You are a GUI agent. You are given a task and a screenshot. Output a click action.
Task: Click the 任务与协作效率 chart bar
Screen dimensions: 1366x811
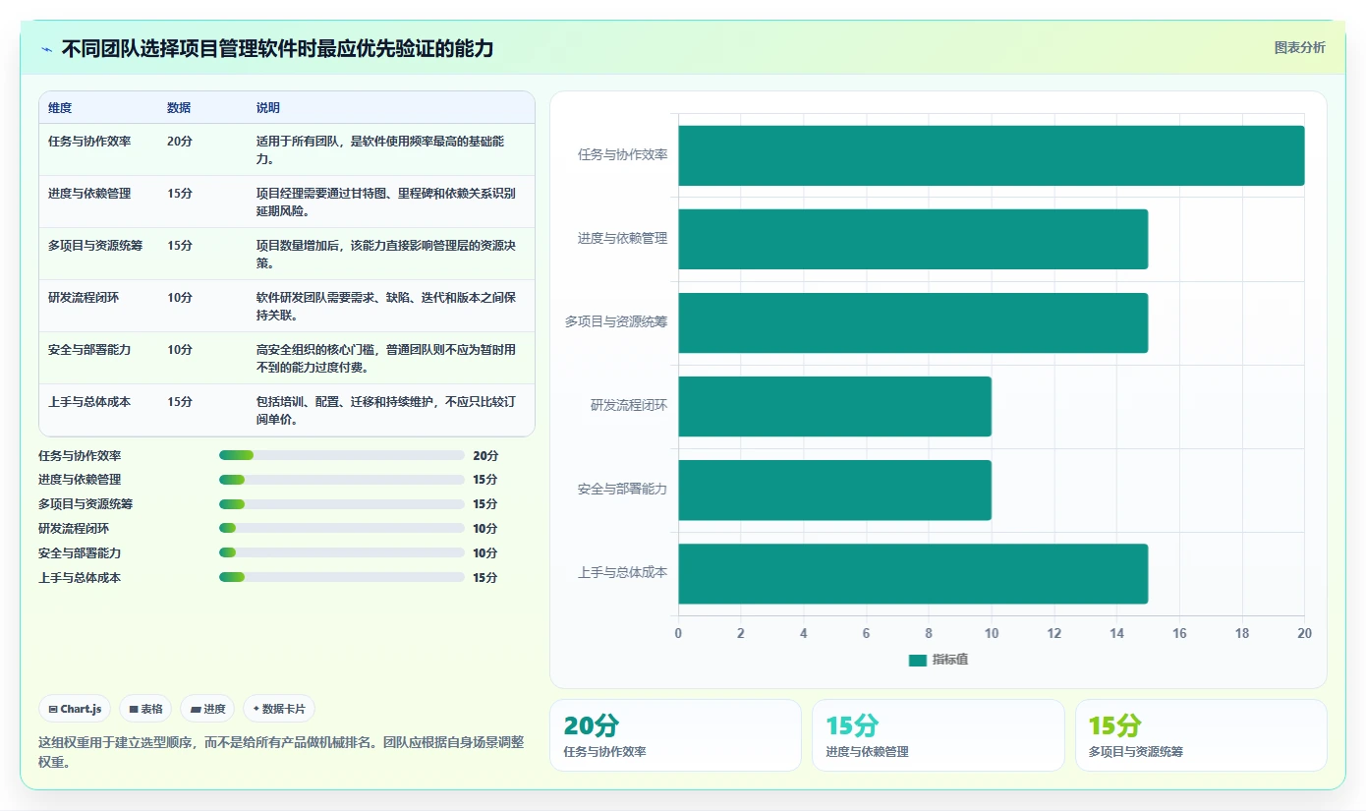tap(992, 155)
